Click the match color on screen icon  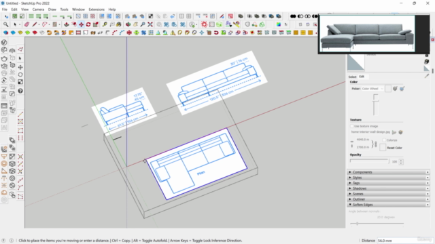[402, 89]
